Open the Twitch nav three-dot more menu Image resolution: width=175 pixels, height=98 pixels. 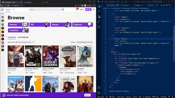pos(13,10)
